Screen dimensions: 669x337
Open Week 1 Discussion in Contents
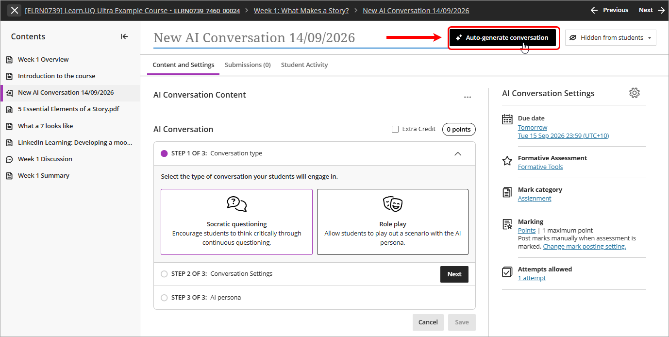tap(45, 159)
